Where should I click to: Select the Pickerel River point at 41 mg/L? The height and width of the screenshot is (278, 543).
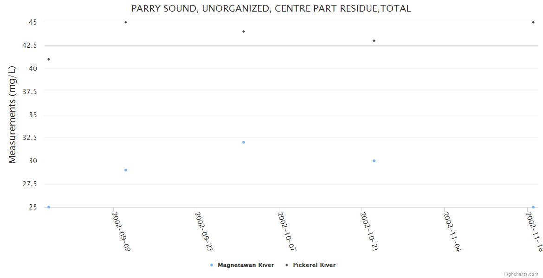point(49,59)
